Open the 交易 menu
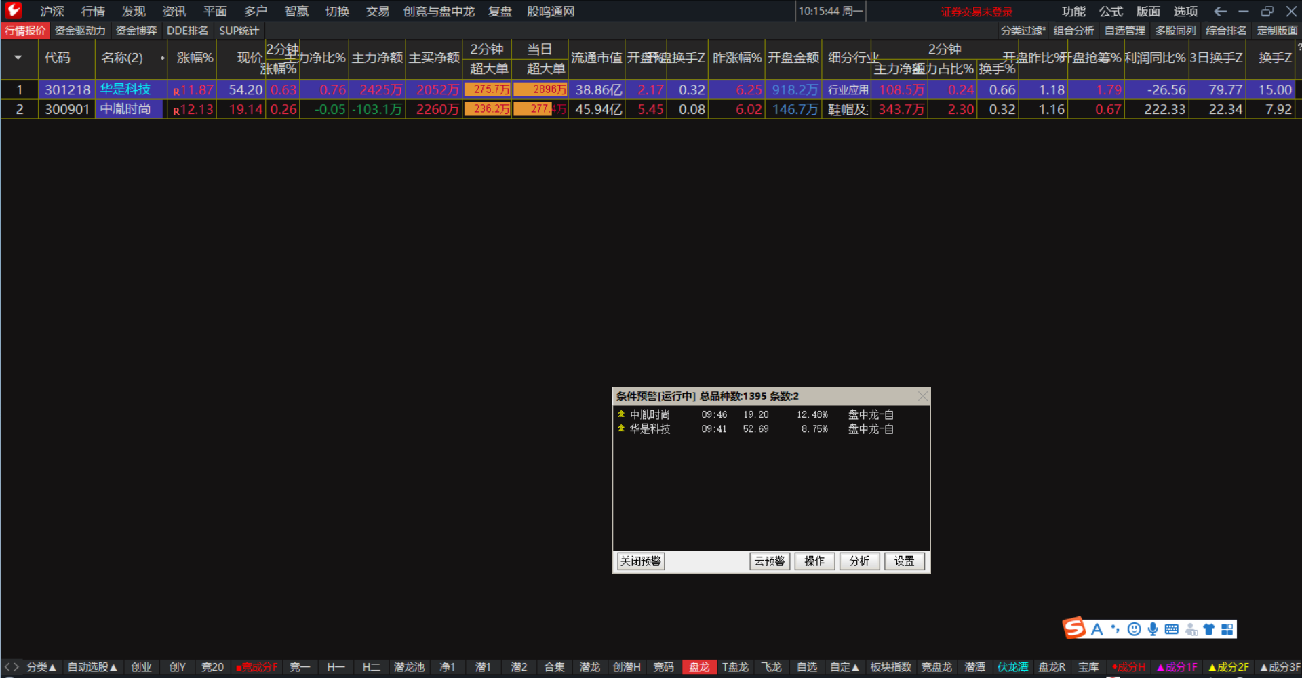This screenshot has width=1302, height=678. 378,12
